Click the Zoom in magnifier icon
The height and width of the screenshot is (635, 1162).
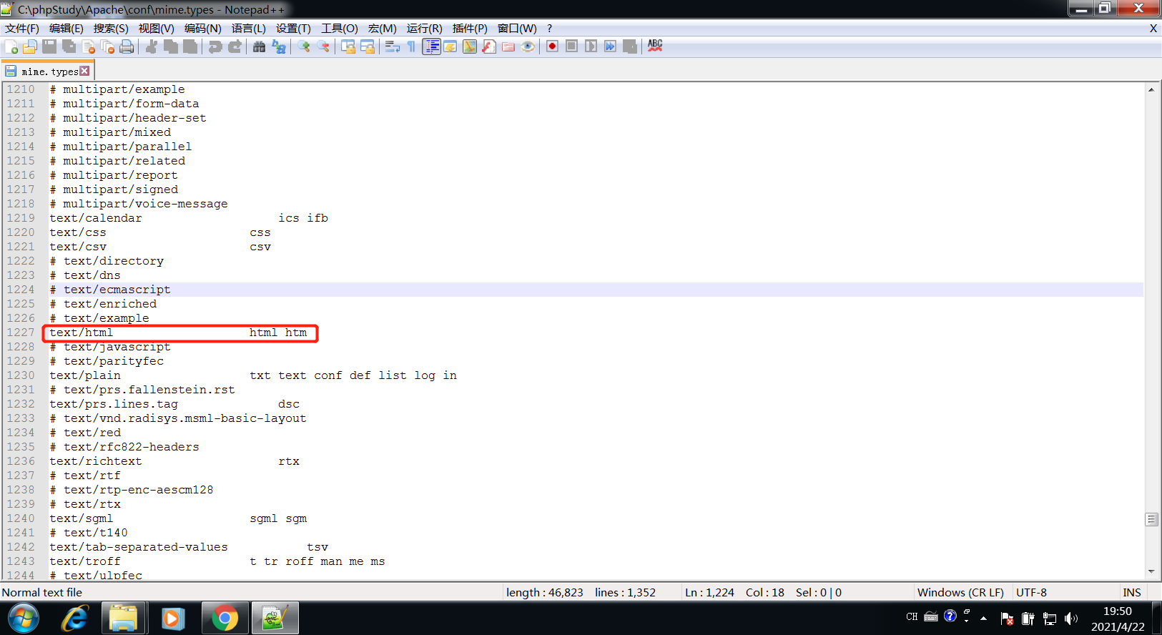304,46
